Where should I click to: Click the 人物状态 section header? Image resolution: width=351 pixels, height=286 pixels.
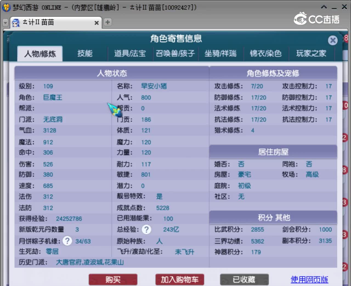click(112, 73)
